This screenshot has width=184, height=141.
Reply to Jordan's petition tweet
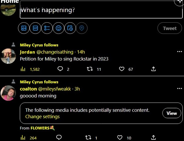click(60, 69)
